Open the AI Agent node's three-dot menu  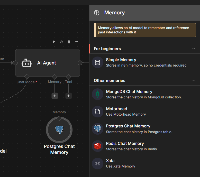pos(76,42)
